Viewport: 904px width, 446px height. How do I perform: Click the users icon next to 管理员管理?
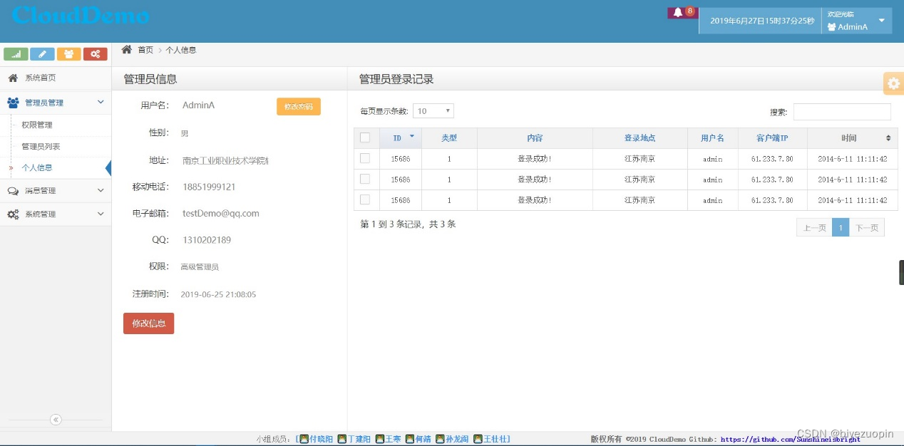[13, 103]
